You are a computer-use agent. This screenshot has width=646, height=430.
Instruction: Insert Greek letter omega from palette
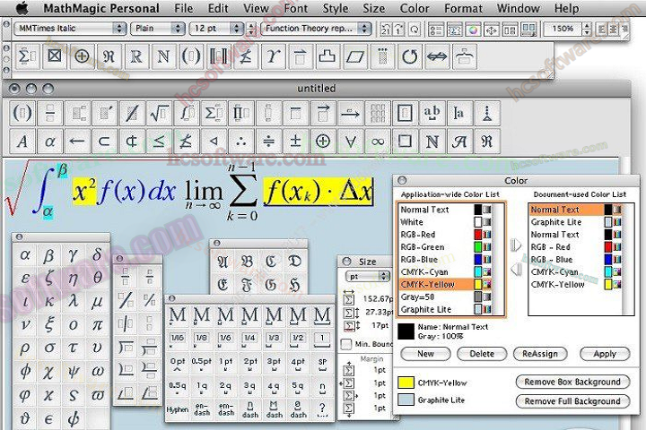tap(97, 371)
